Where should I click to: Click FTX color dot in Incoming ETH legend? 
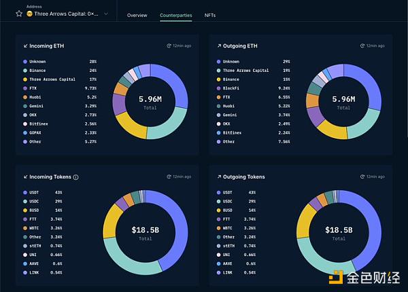pyautogui.click(x=25, y=88)
